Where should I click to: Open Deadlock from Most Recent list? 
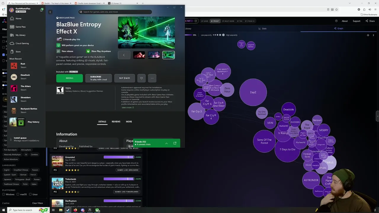pyautogui.click(x=25, y=77)
